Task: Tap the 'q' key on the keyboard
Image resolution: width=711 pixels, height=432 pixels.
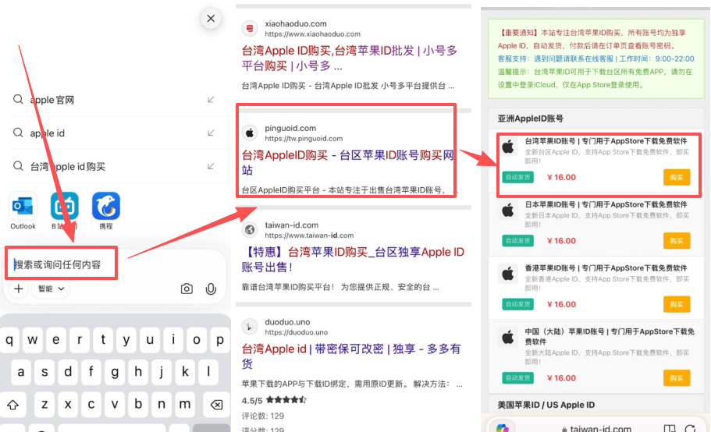Action: tap(9, 340)
